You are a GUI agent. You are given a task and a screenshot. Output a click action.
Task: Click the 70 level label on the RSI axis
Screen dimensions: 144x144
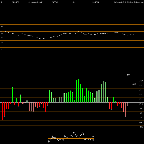(2, 33)
